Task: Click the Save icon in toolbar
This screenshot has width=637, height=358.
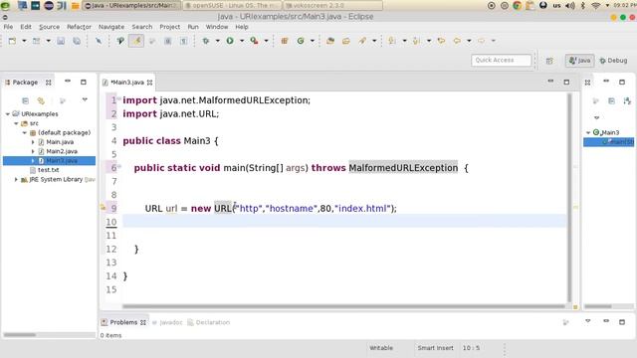Action: tap(61, 41)
